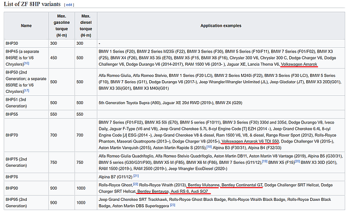Open reference 21 after Alpina B7
The height and width of the screenshot is (213, 350).
[x=136, y=176]
